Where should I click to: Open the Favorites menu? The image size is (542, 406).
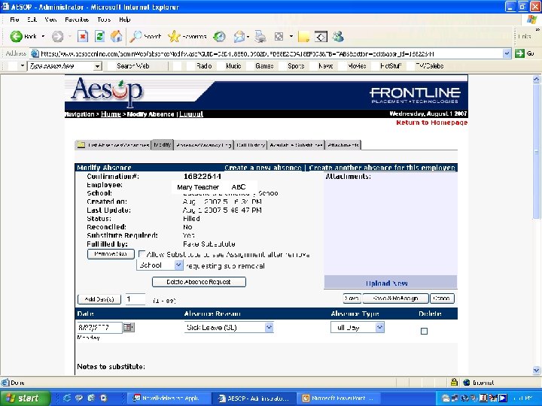click(x=77, y=20)
